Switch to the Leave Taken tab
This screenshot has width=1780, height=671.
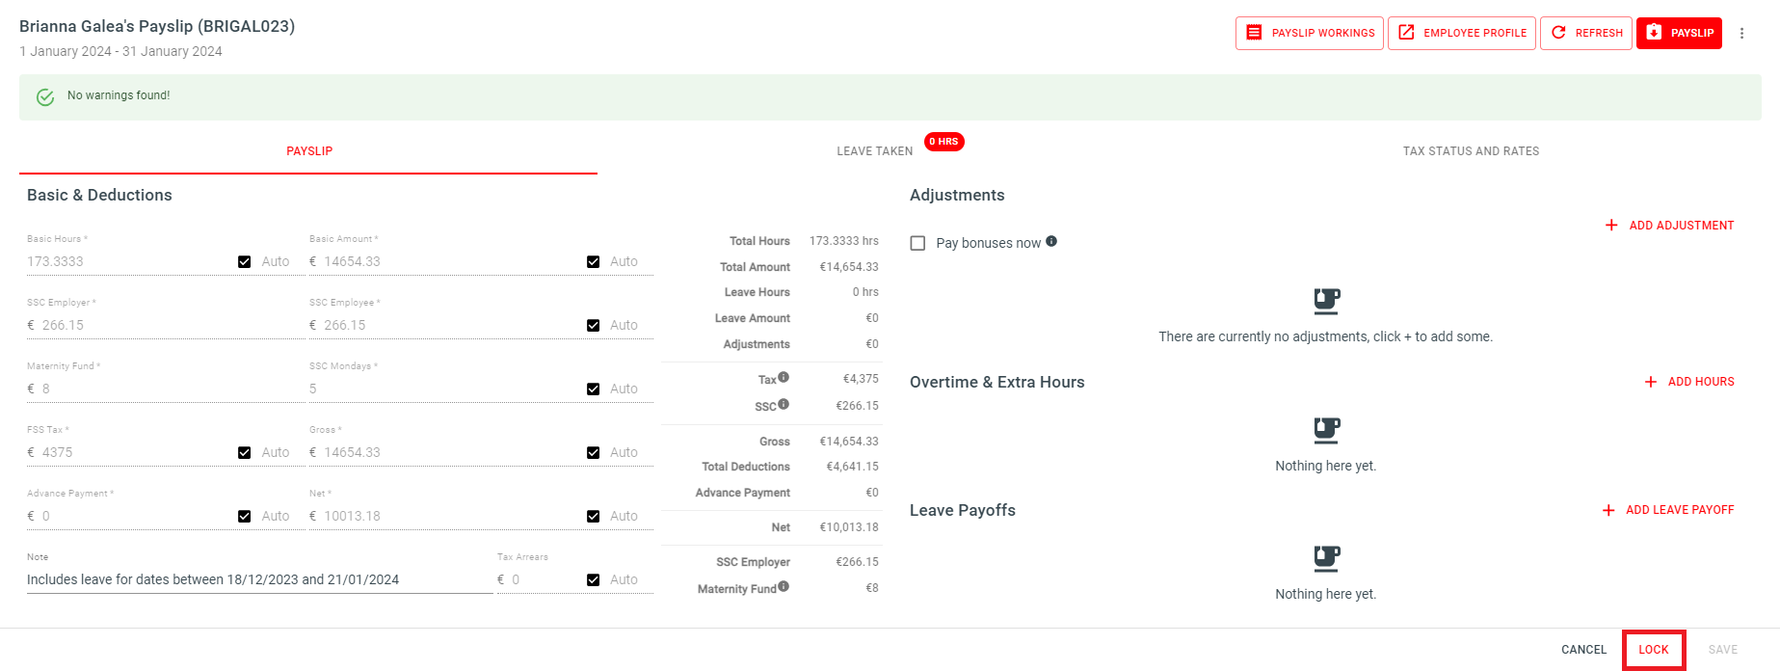[874, 151]
